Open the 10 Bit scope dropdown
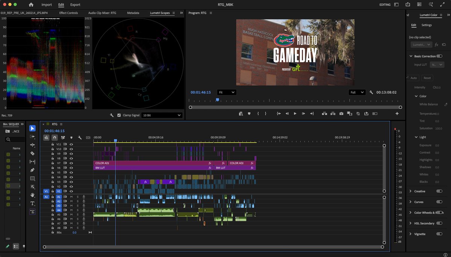 tap(162, 115)
